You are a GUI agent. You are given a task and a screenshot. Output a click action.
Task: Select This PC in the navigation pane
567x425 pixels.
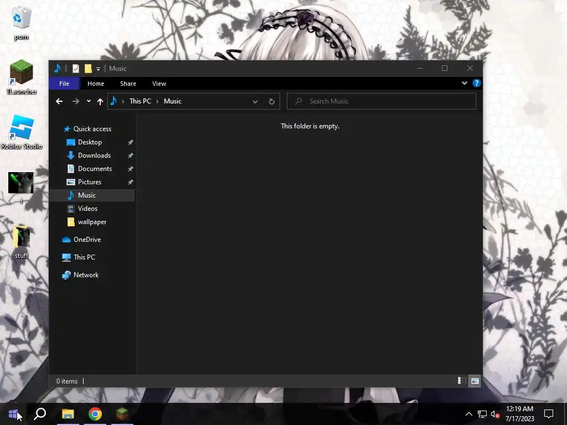[x=84, y=257]
